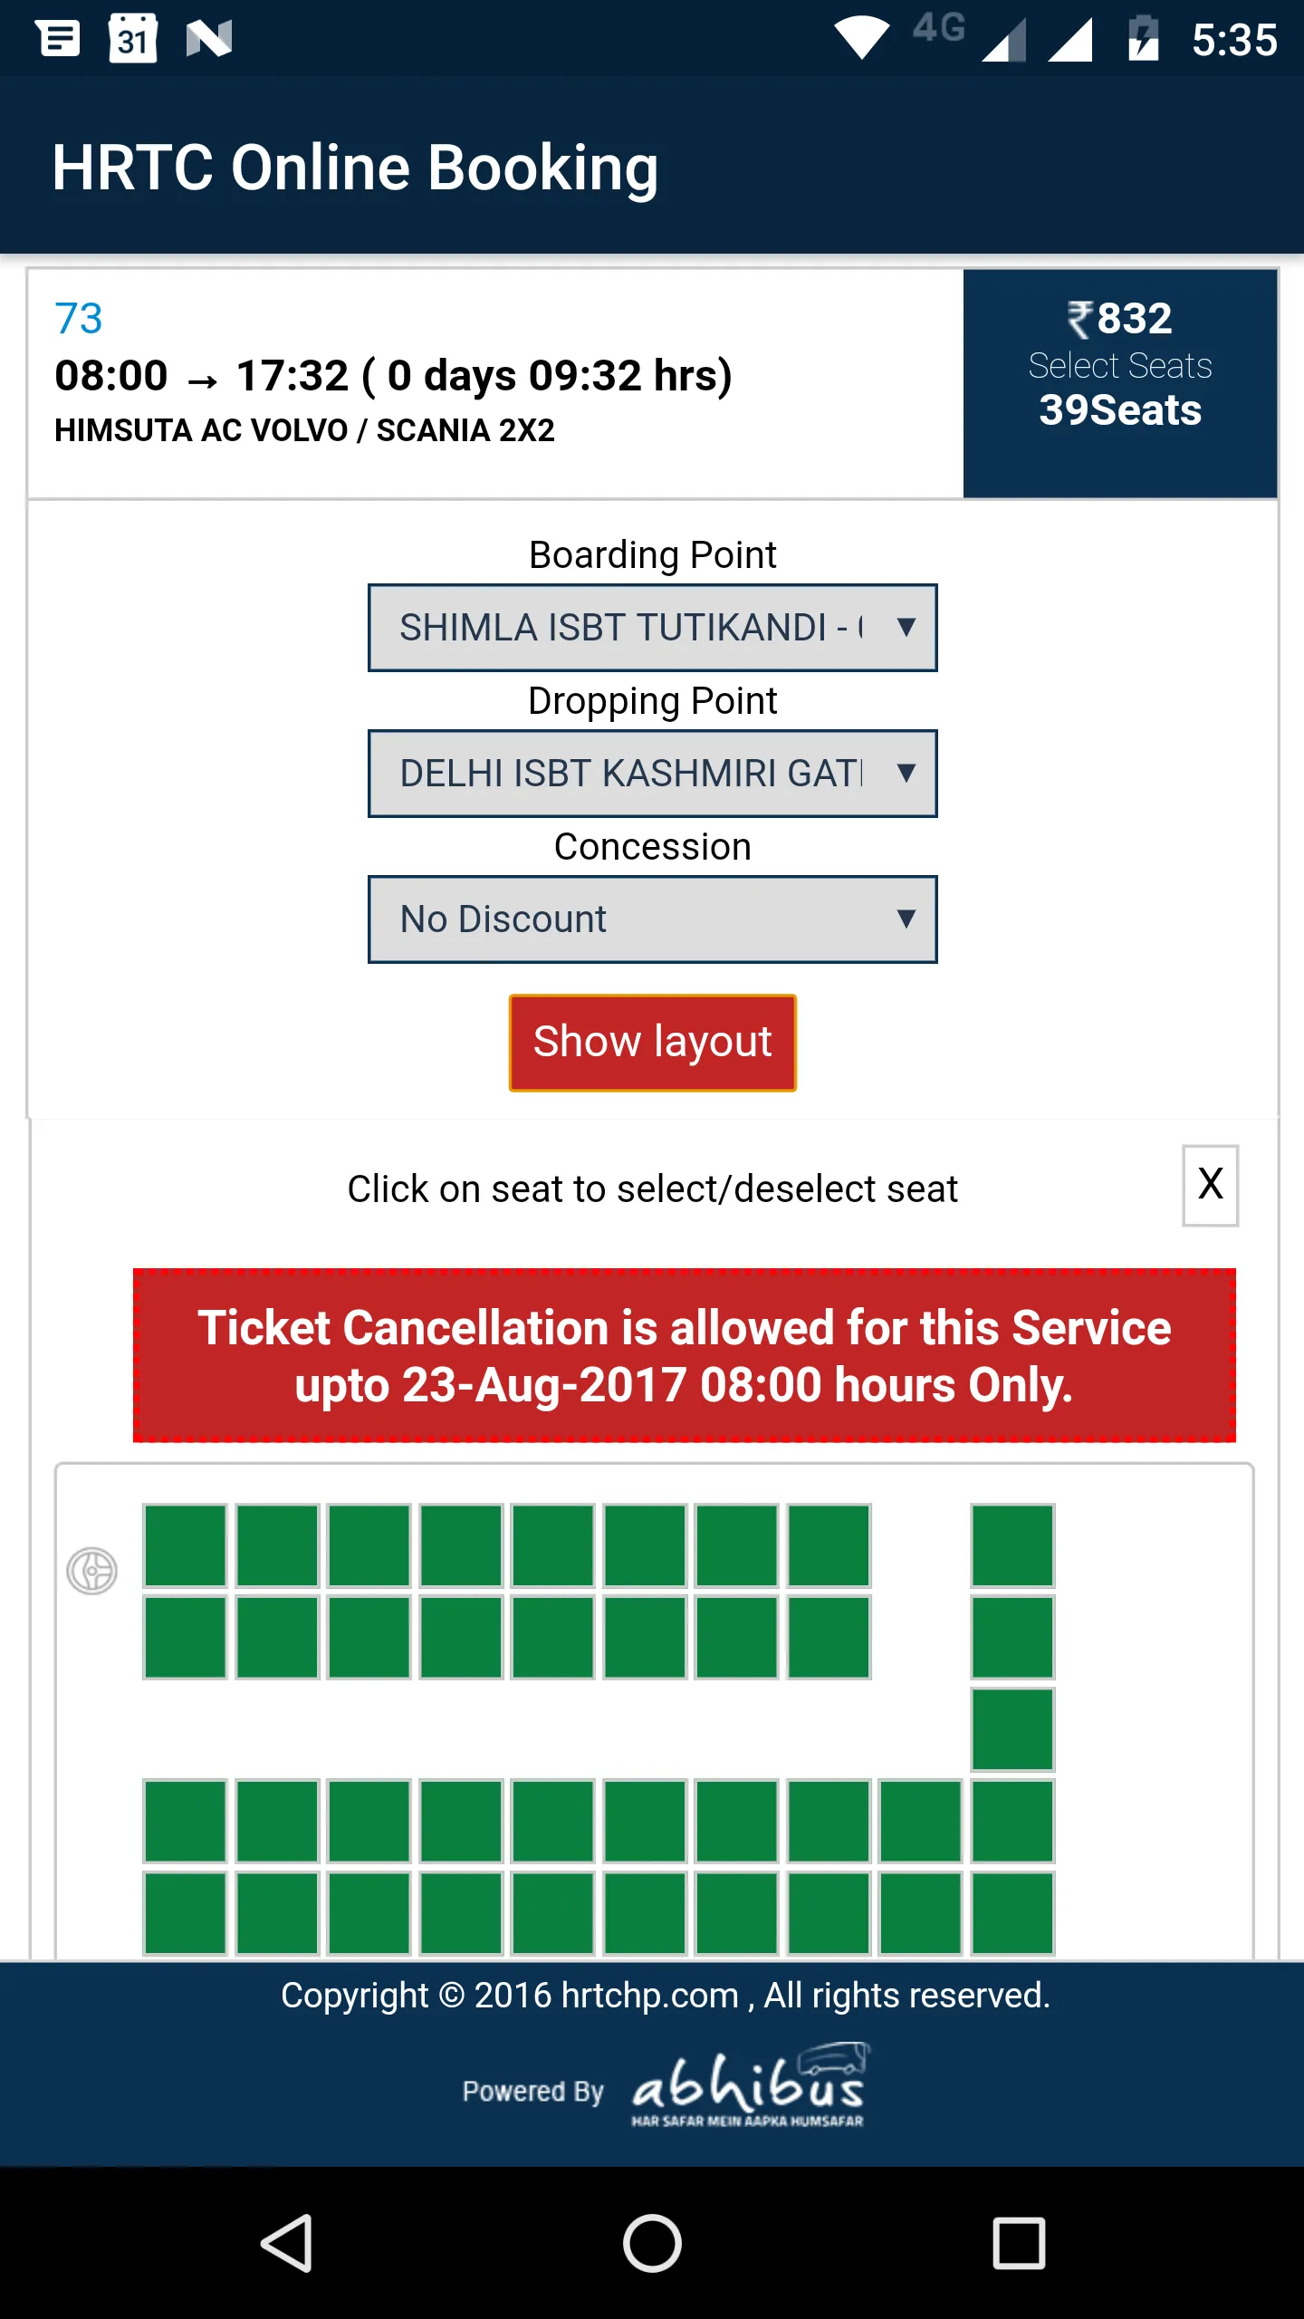The width and height of the screenshot is (1304, 2319).
Task: Tap the Wi-Fi signal icon
Action: pyautogui.click(x=861, y=39)
